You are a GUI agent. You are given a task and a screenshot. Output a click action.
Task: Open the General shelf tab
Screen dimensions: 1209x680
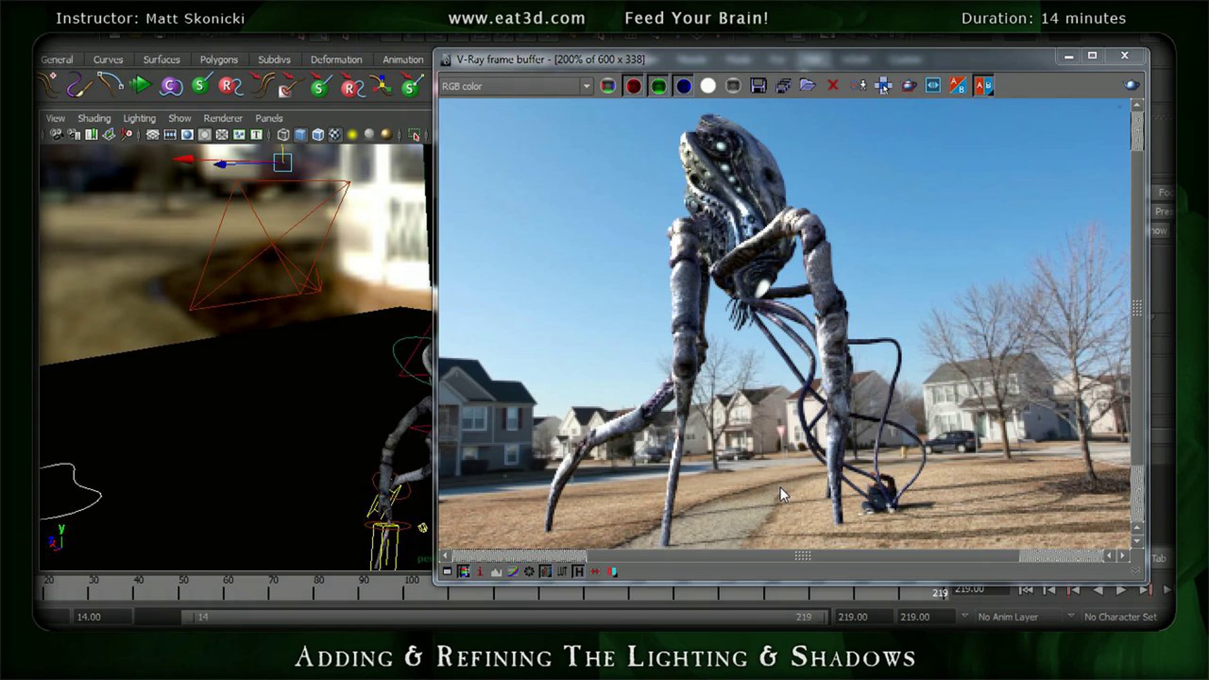pos(57,59)
